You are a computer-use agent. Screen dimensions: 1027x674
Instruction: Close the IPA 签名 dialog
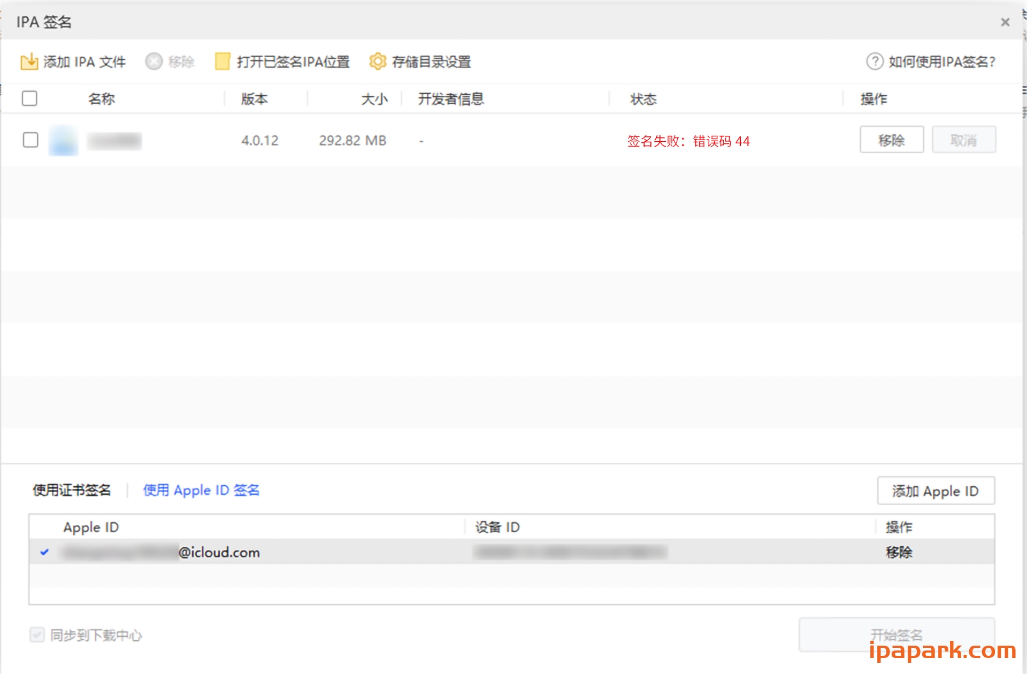point(1005,22)
